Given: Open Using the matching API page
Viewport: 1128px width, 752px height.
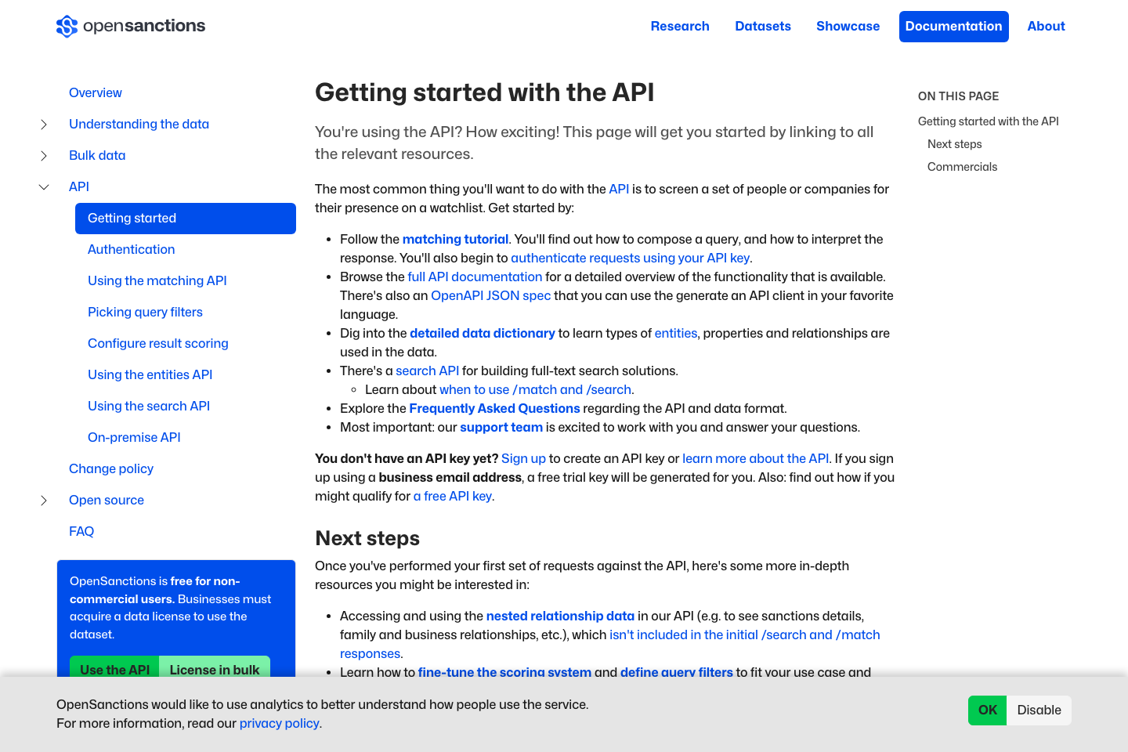Looking at the screenshot, I should coord(157,280).
